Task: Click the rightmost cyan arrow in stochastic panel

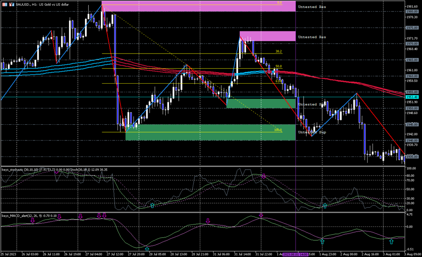Action: click(x=324, y=205)
